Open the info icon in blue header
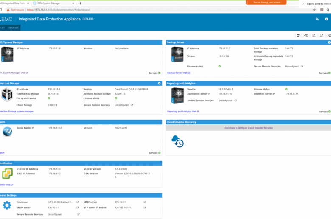 326,19
